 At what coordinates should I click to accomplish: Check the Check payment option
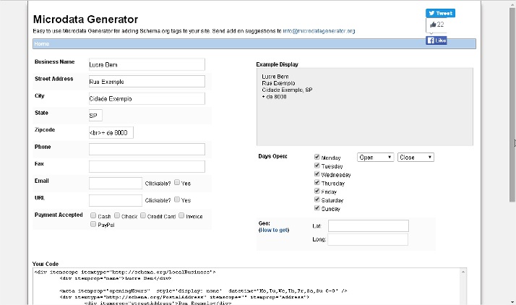[x=117, y=215]
